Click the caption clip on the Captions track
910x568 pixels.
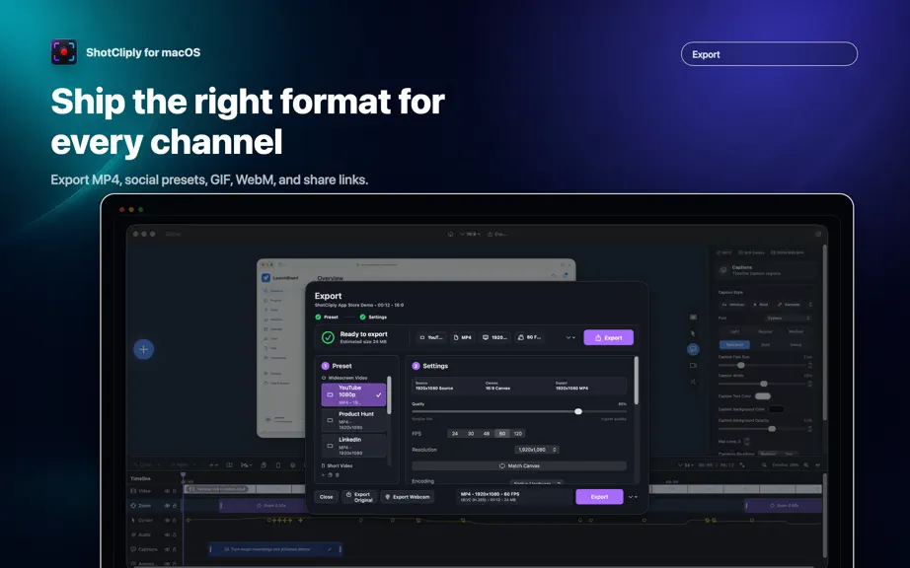pyautogui.click(x=275, y=549)
